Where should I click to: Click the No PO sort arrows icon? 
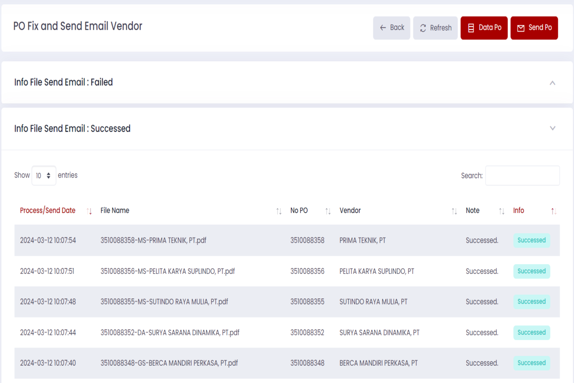(x=328, y=211)
